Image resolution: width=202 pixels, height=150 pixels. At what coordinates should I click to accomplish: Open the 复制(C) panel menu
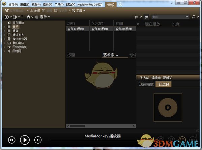point(167,78)
